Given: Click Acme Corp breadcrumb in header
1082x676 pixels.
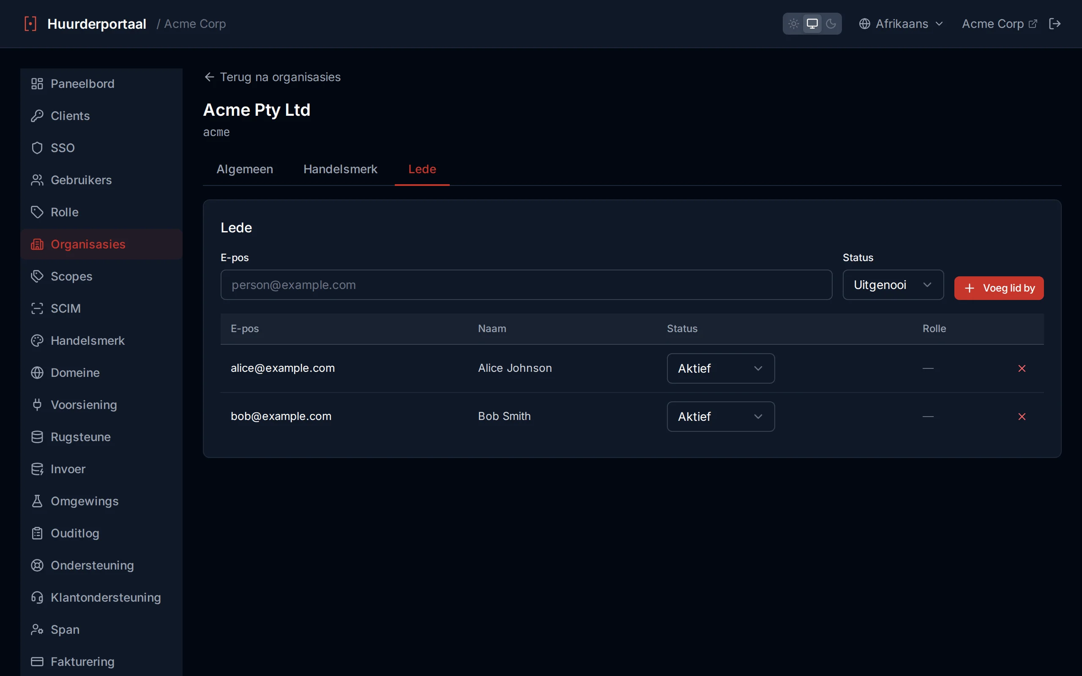Looking at the screenshot, I should coord(195,24).
